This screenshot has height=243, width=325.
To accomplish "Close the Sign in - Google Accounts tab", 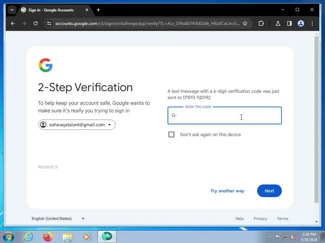I will [87, 10].
